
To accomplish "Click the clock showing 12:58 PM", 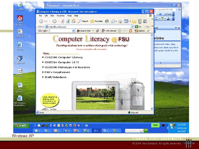I will click(x=182, y=125).
